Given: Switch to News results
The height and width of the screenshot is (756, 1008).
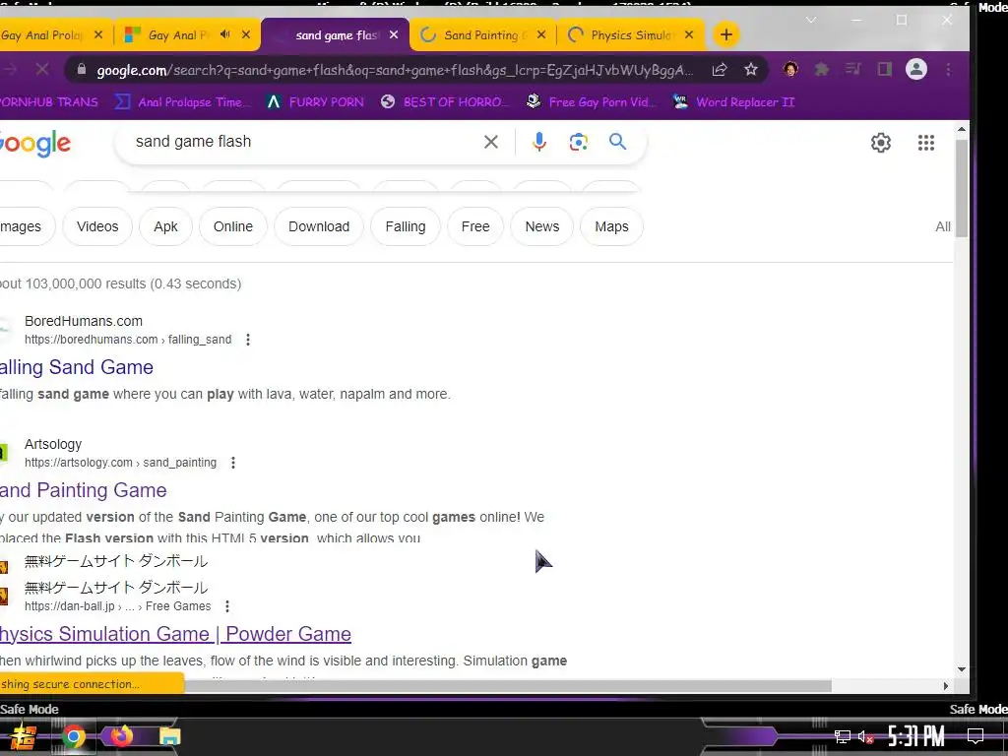Looking at the screenshot, I should [x=542, y=226].
